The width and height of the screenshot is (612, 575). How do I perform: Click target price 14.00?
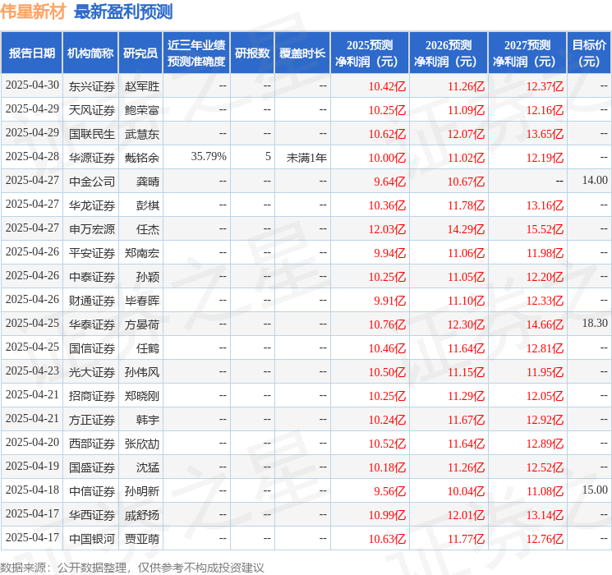tap(595, 181)
